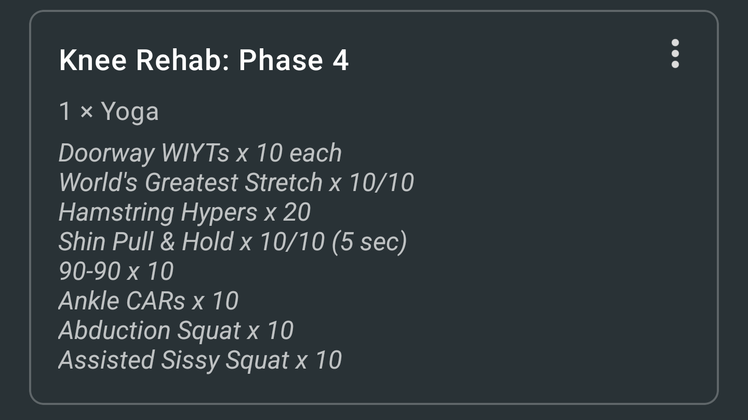This screenshot has width=748, height=420.
Task: Tap the Abduction Squat x 10 line
Action: click(176, 331)
